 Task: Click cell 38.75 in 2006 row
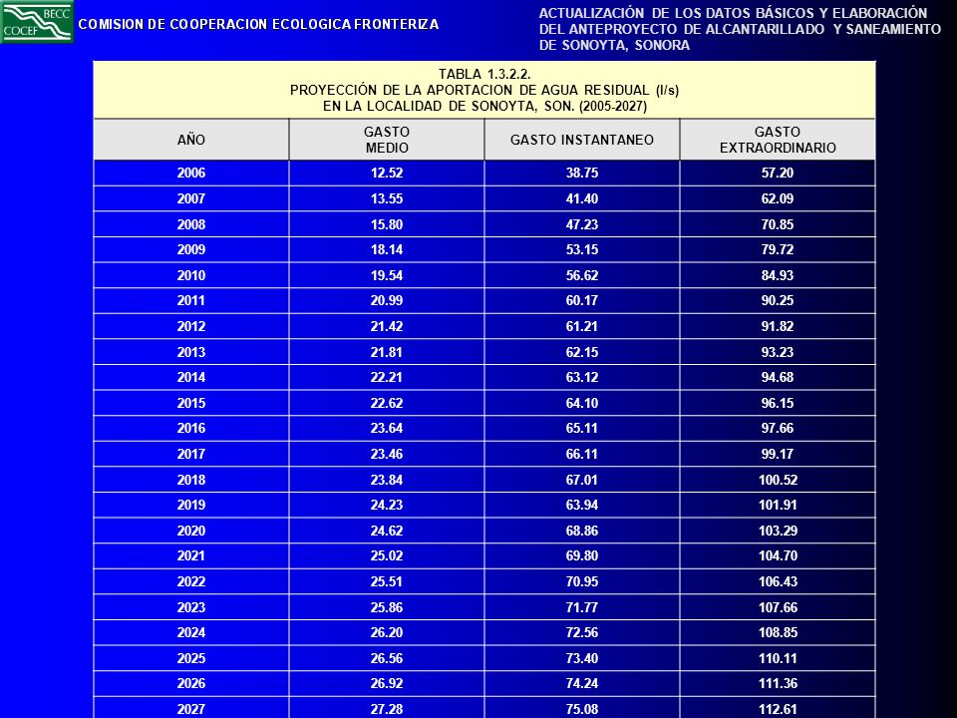(x=581, y=173)
